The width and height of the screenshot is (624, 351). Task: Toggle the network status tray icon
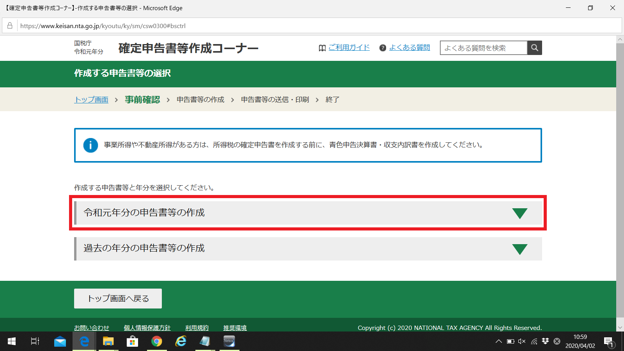[x=533, y=341]
